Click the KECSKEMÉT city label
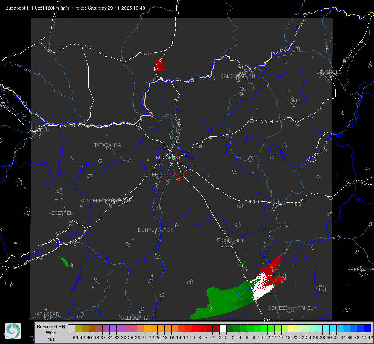The width and height of the screenshot is (374, 344). click(x=230, y=240)
